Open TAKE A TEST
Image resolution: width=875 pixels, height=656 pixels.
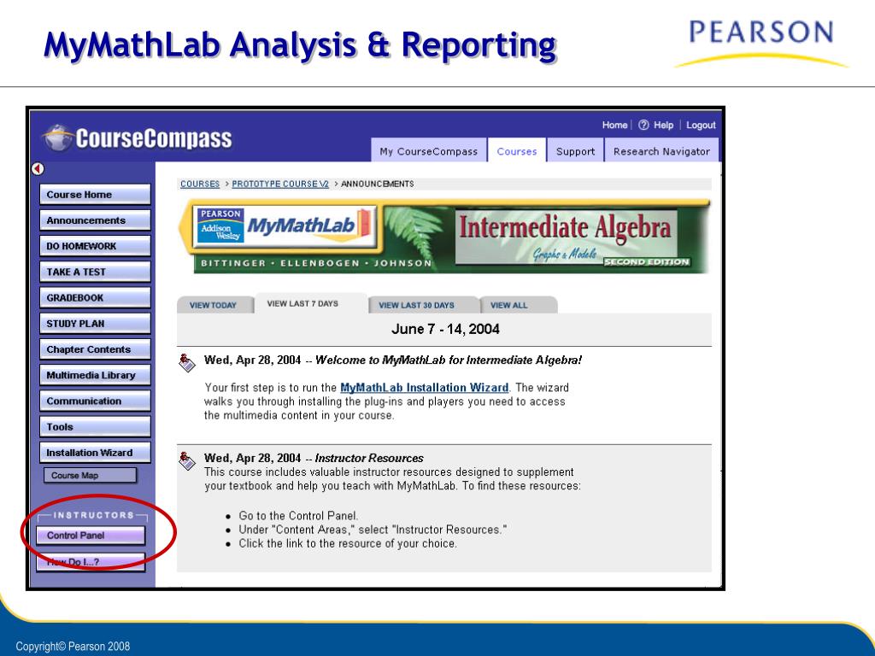pyautogui.click(x=95, y=272)
